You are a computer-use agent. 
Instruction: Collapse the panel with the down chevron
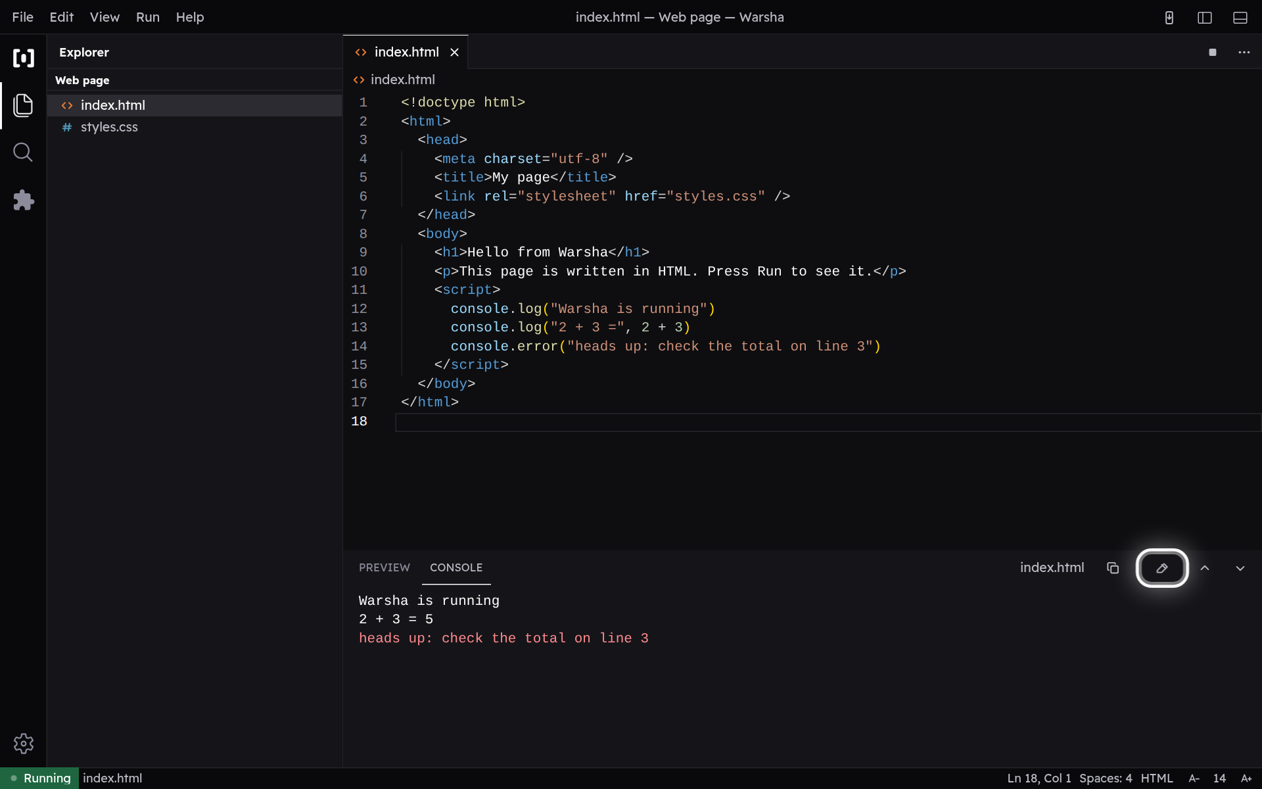pos(1240,568)
